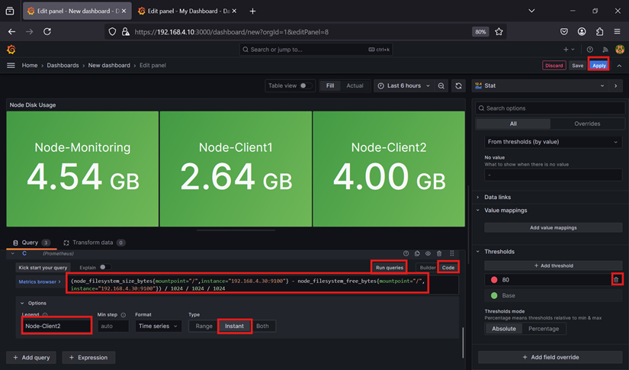This screenshot has width=629, height=370.
Task: Set thresholds mode to Absolute
Action: 504,329
